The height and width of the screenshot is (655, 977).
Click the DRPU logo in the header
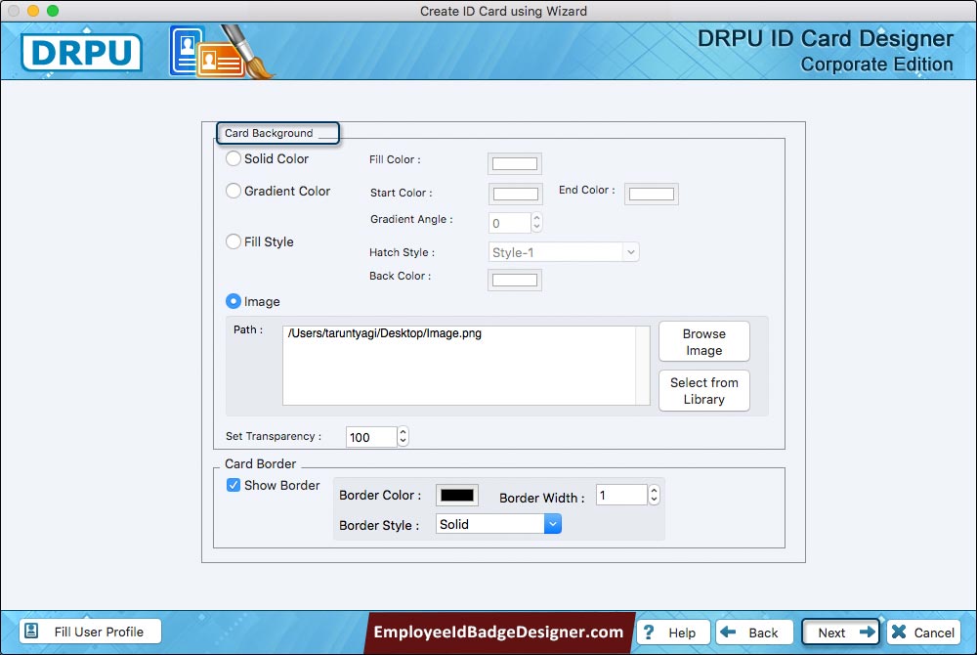point(82,53)
